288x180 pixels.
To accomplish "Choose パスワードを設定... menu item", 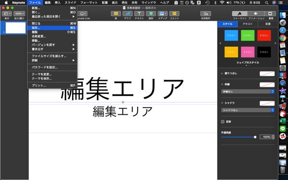I will (x=52, y=67).
